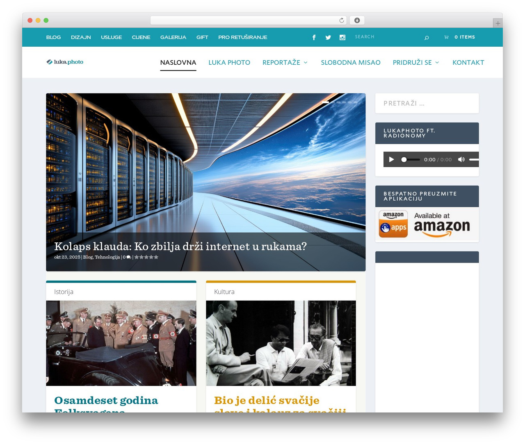Open the Tehnologija category link
The height and width of the screenshot is (444, 525).
click(x=107, y=257)
